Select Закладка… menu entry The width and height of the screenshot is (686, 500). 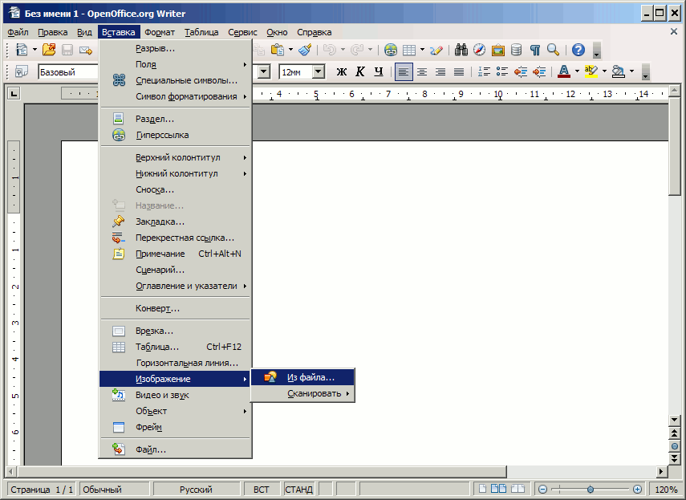pos(176,222)
